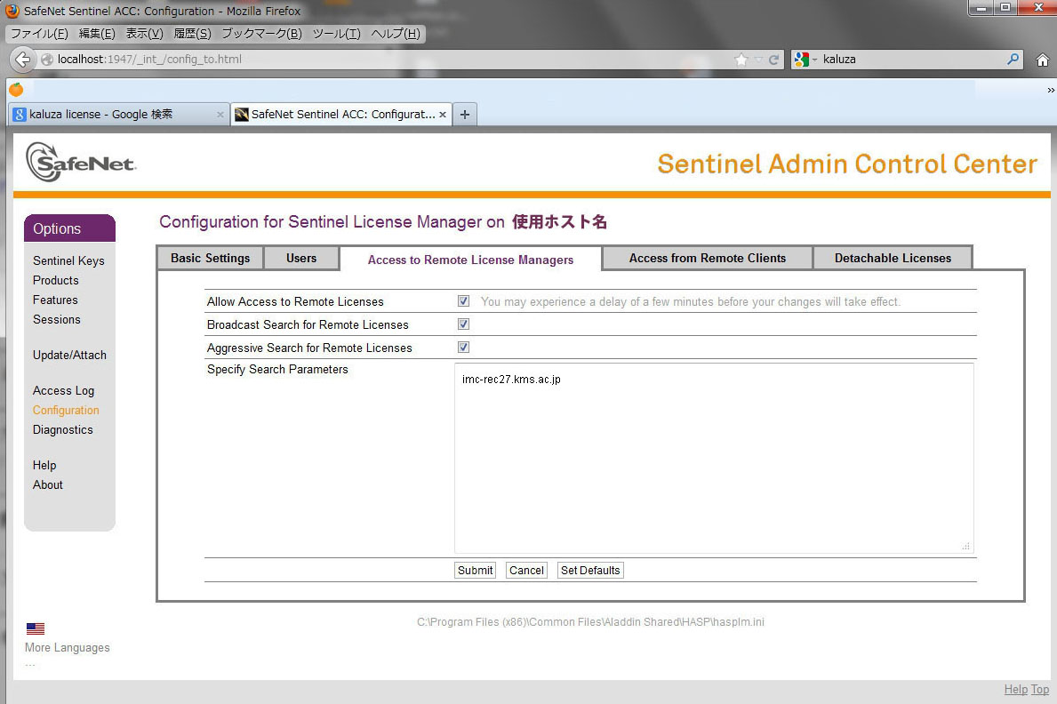This screenshot has height=704, width=1057.
Task: Open Help in Options sidebar
Action: click(x=44, y=466)
